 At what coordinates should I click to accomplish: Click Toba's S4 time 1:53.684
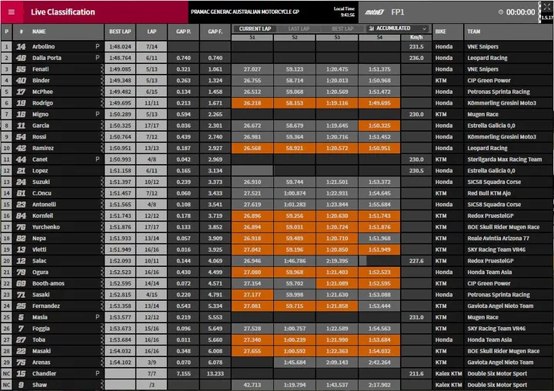pyautogui.click(x=379, y=339)
